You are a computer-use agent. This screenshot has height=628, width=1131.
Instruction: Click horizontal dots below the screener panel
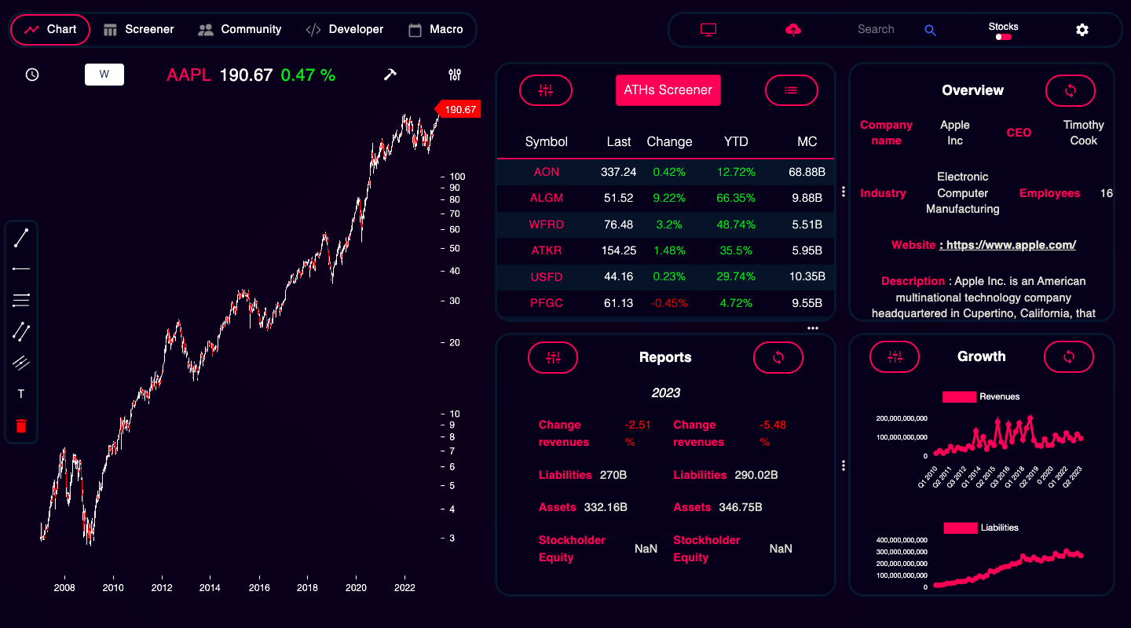coord(813,328)
